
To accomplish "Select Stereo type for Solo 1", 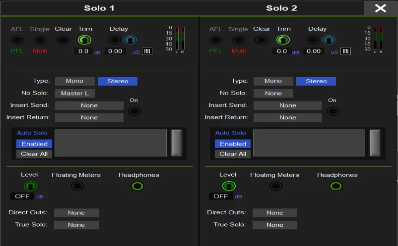I will [x=118, y=81].
